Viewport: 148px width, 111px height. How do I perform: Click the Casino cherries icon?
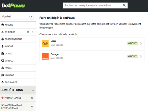[2, 53]
